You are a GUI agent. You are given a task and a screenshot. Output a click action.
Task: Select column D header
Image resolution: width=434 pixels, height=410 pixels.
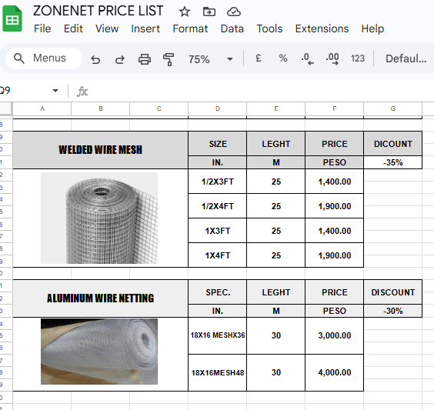click(217, 108)
